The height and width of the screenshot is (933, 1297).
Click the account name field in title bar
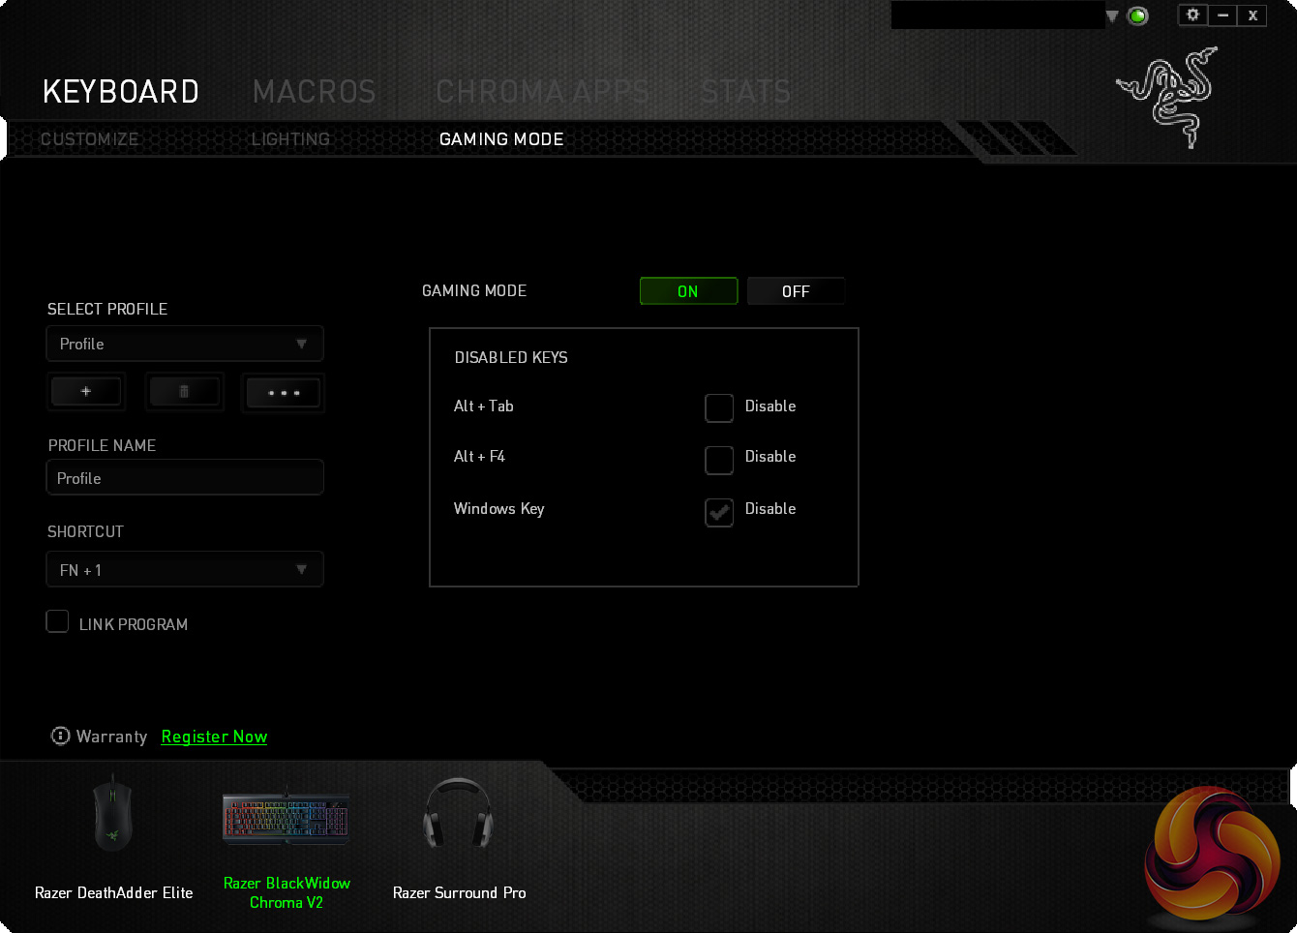pos(997,15)
